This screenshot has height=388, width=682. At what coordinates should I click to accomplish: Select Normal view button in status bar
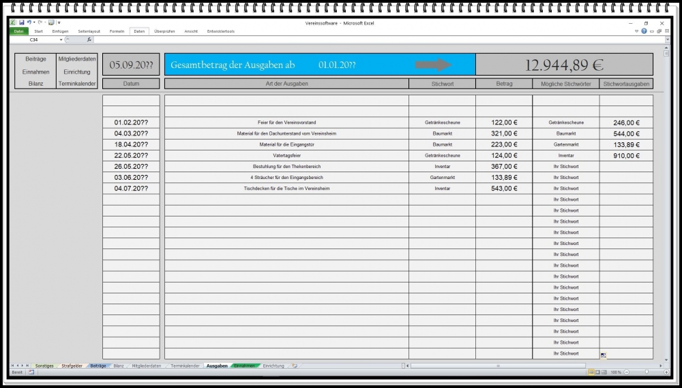pos(591,372)
